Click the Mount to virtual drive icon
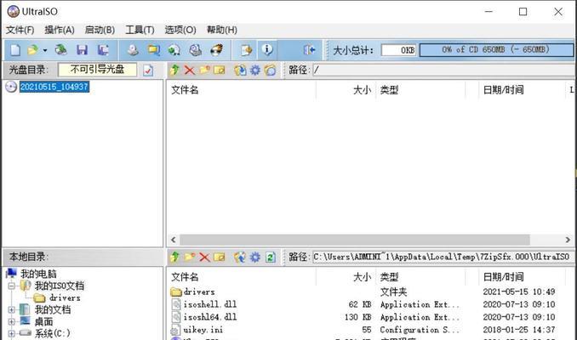577x340 pixels. tap(196, 49)
